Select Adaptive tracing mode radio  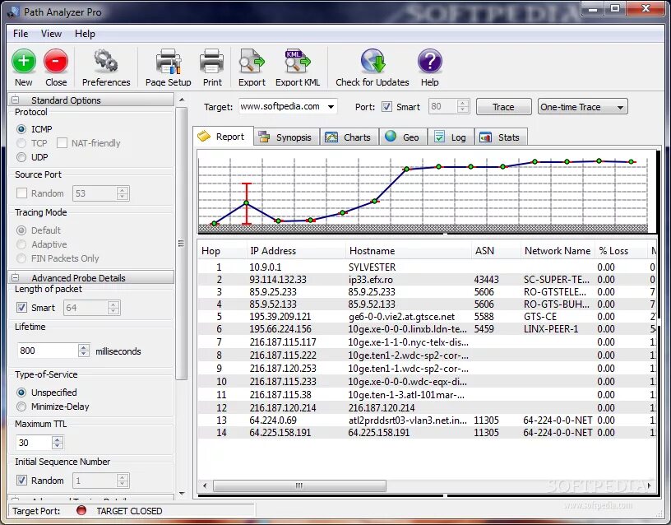21,244
